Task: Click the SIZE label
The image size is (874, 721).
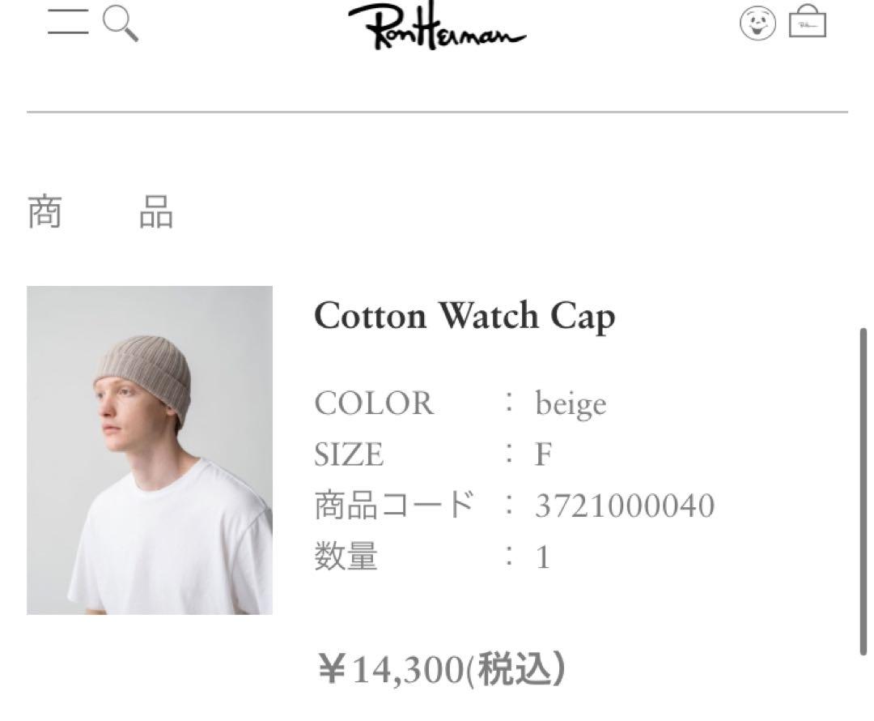Action: click(x=349, y=454)
